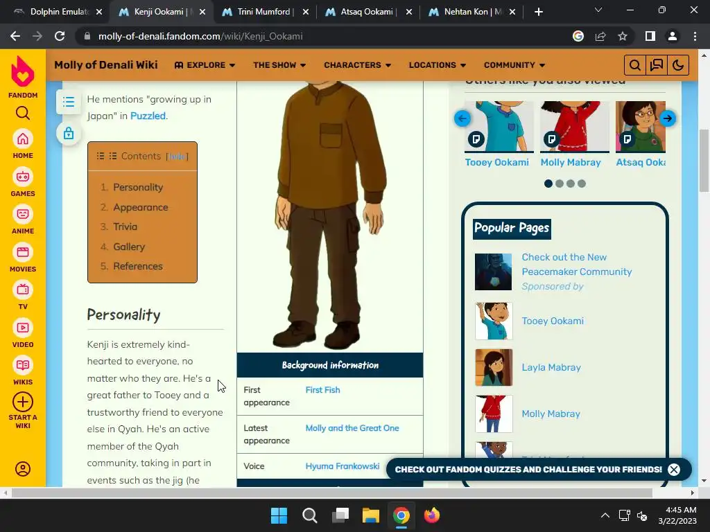Open the Chrome tab search chevron
Image resolution: width=710 pixels, height=532 pixels.
click(598, 10)
